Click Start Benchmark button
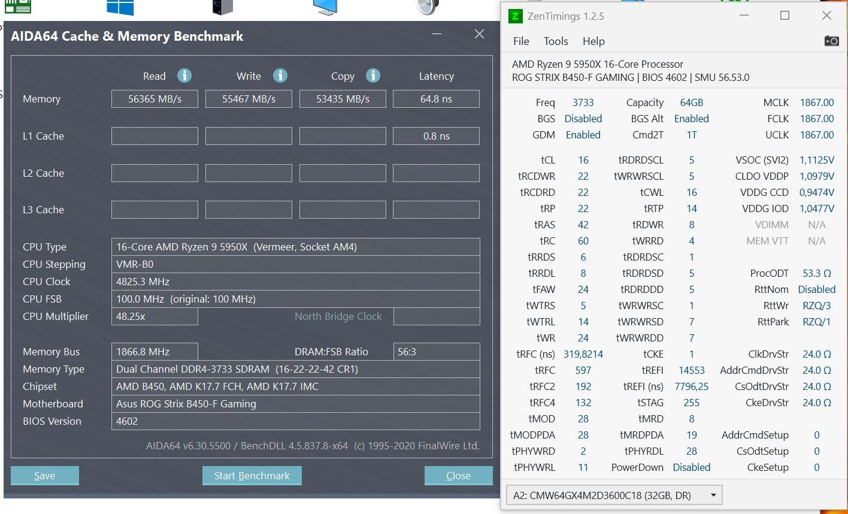The width and height of the screenshot is (848, 514). [252, 476]
